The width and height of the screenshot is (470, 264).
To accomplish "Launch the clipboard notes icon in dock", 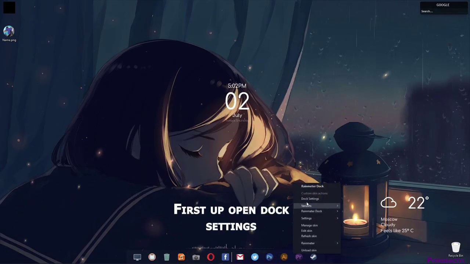I will coord(152,257).
